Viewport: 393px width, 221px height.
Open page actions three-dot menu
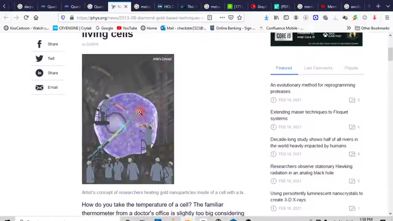pyautogui.click(x=222, y=17)
